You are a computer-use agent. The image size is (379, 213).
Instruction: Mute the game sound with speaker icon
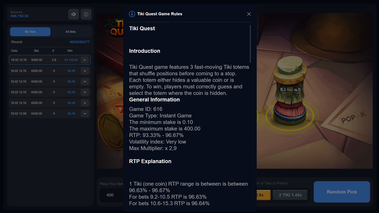74,14
